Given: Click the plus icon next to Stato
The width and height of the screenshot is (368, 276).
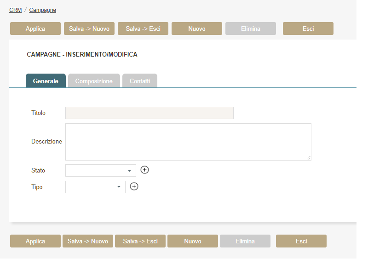Looking at the screenshot, I should click(x=144, y=170).
